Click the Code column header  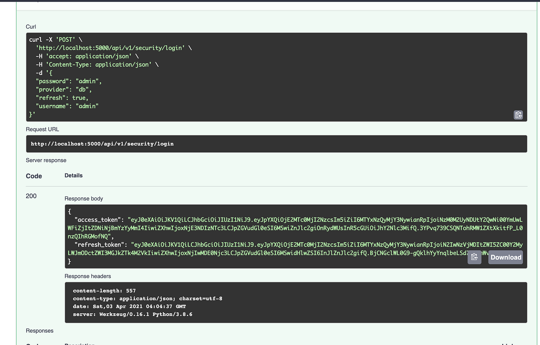tap(34, 176)
